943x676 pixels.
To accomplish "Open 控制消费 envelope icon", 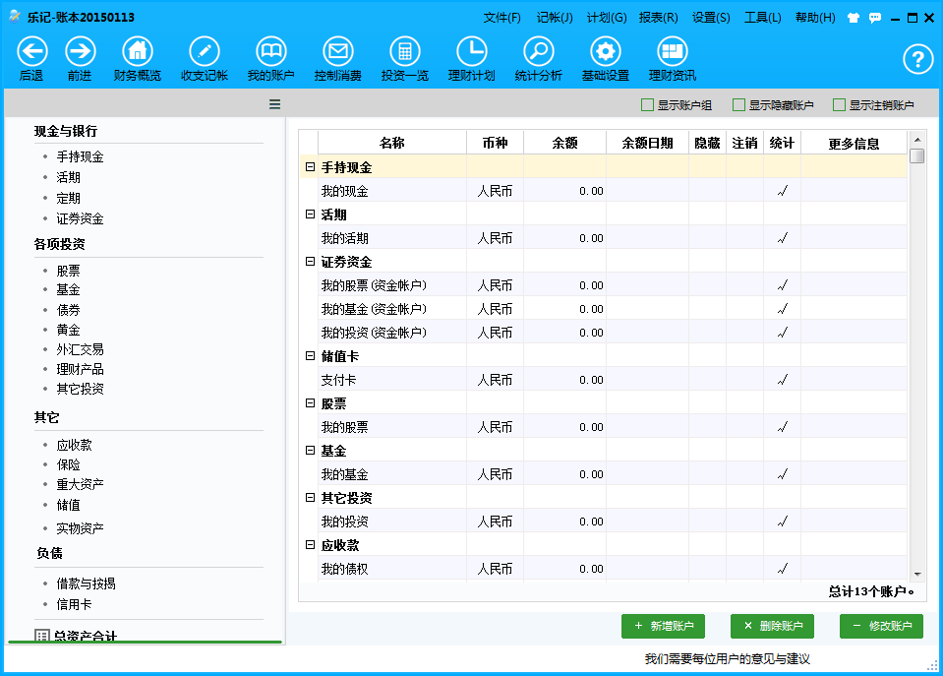I will tap(338, 52).
